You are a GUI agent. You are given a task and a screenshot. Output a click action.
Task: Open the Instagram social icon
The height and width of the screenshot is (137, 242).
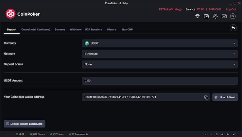coord(217,134)
